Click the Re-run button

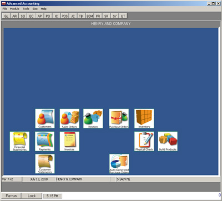coord(11,196)
